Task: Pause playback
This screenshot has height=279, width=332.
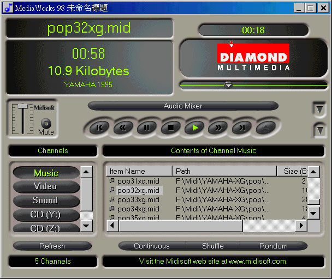Action: [x=147, y=128]
